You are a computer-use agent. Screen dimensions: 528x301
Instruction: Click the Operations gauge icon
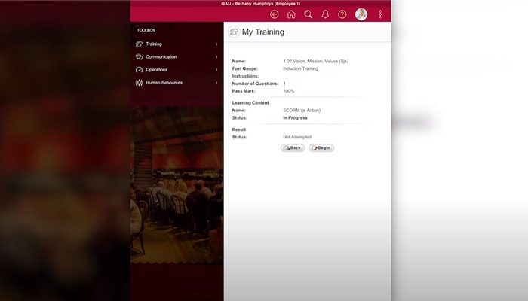pos(140,70)
